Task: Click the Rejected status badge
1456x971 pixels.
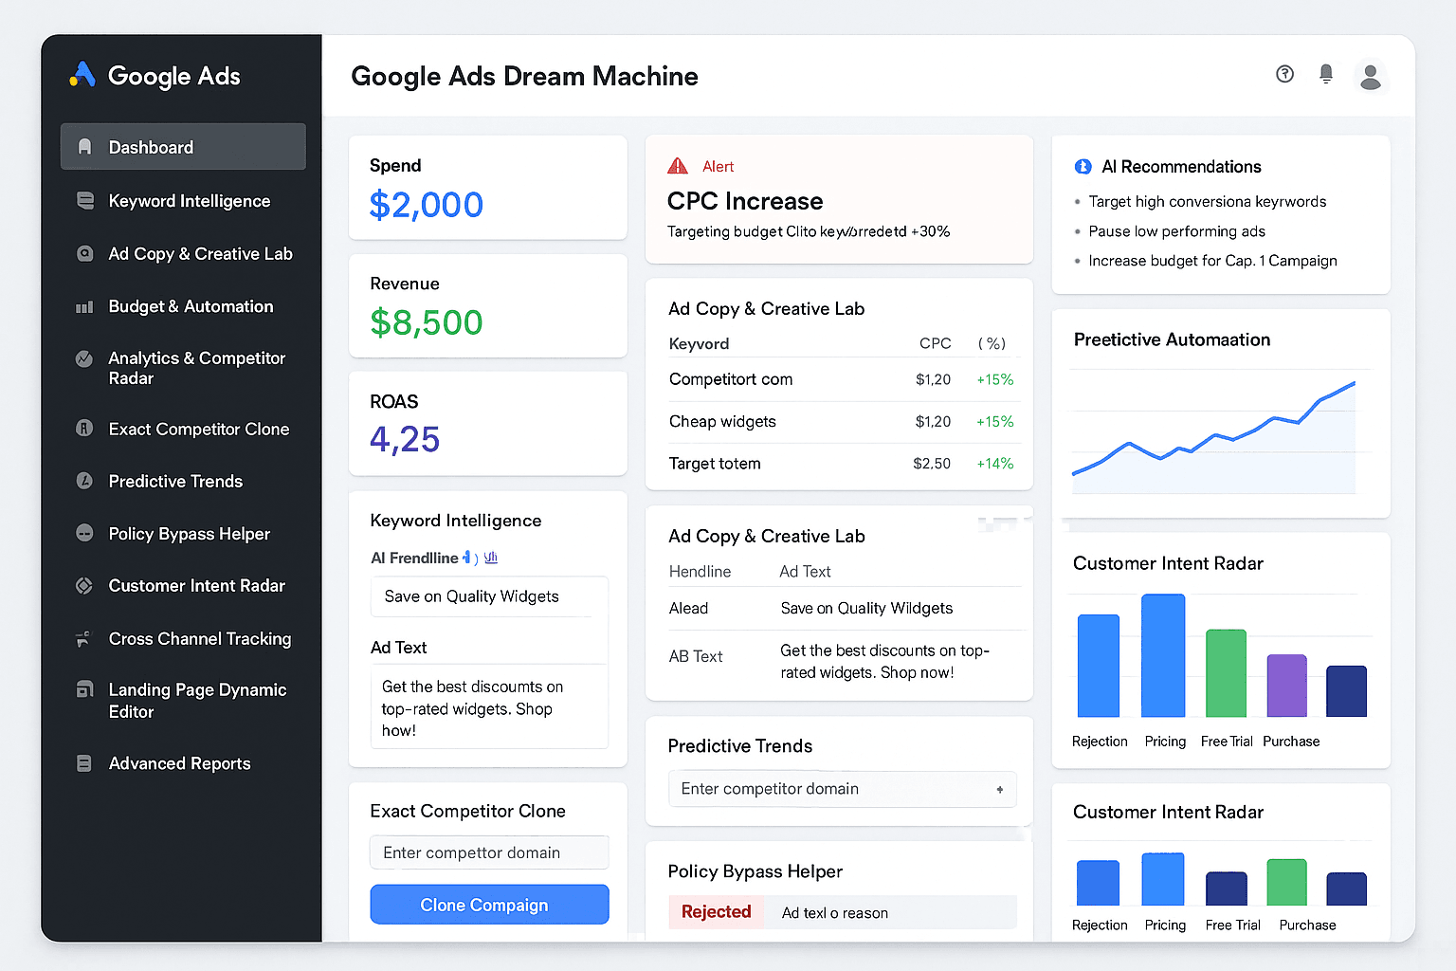Action: pyautogui.click(x=716, y=912)
